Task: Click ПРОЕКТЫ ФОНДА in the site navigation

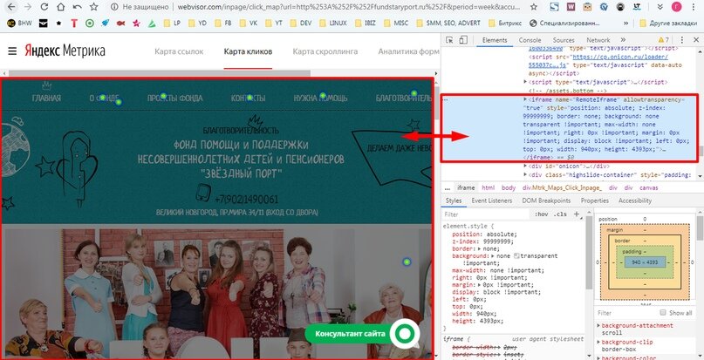Action: (175, 98)
